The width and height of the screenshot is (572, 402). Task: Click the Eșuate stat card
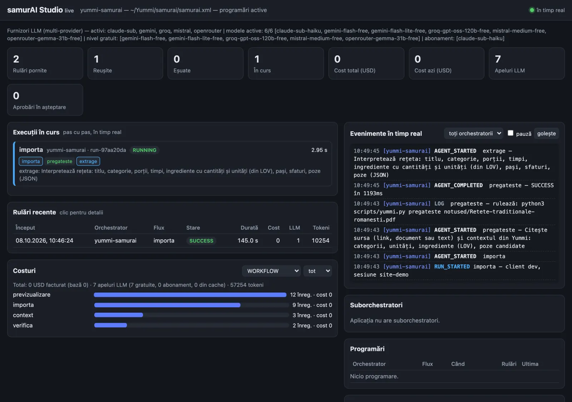coord(206,63)
